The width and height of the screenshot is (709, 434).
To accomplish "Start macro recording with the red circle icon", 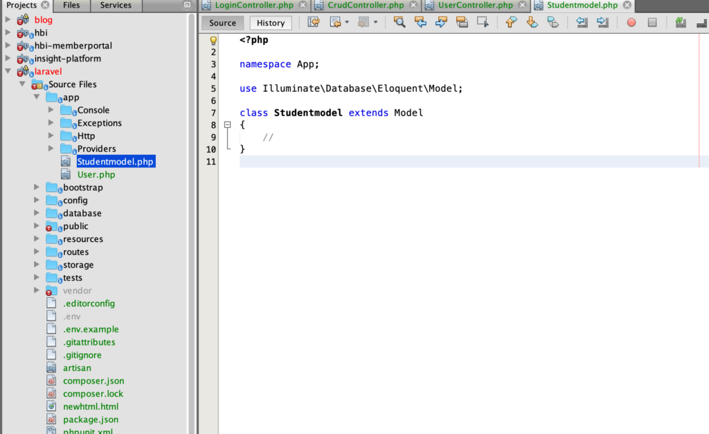I will pos(630,22).
